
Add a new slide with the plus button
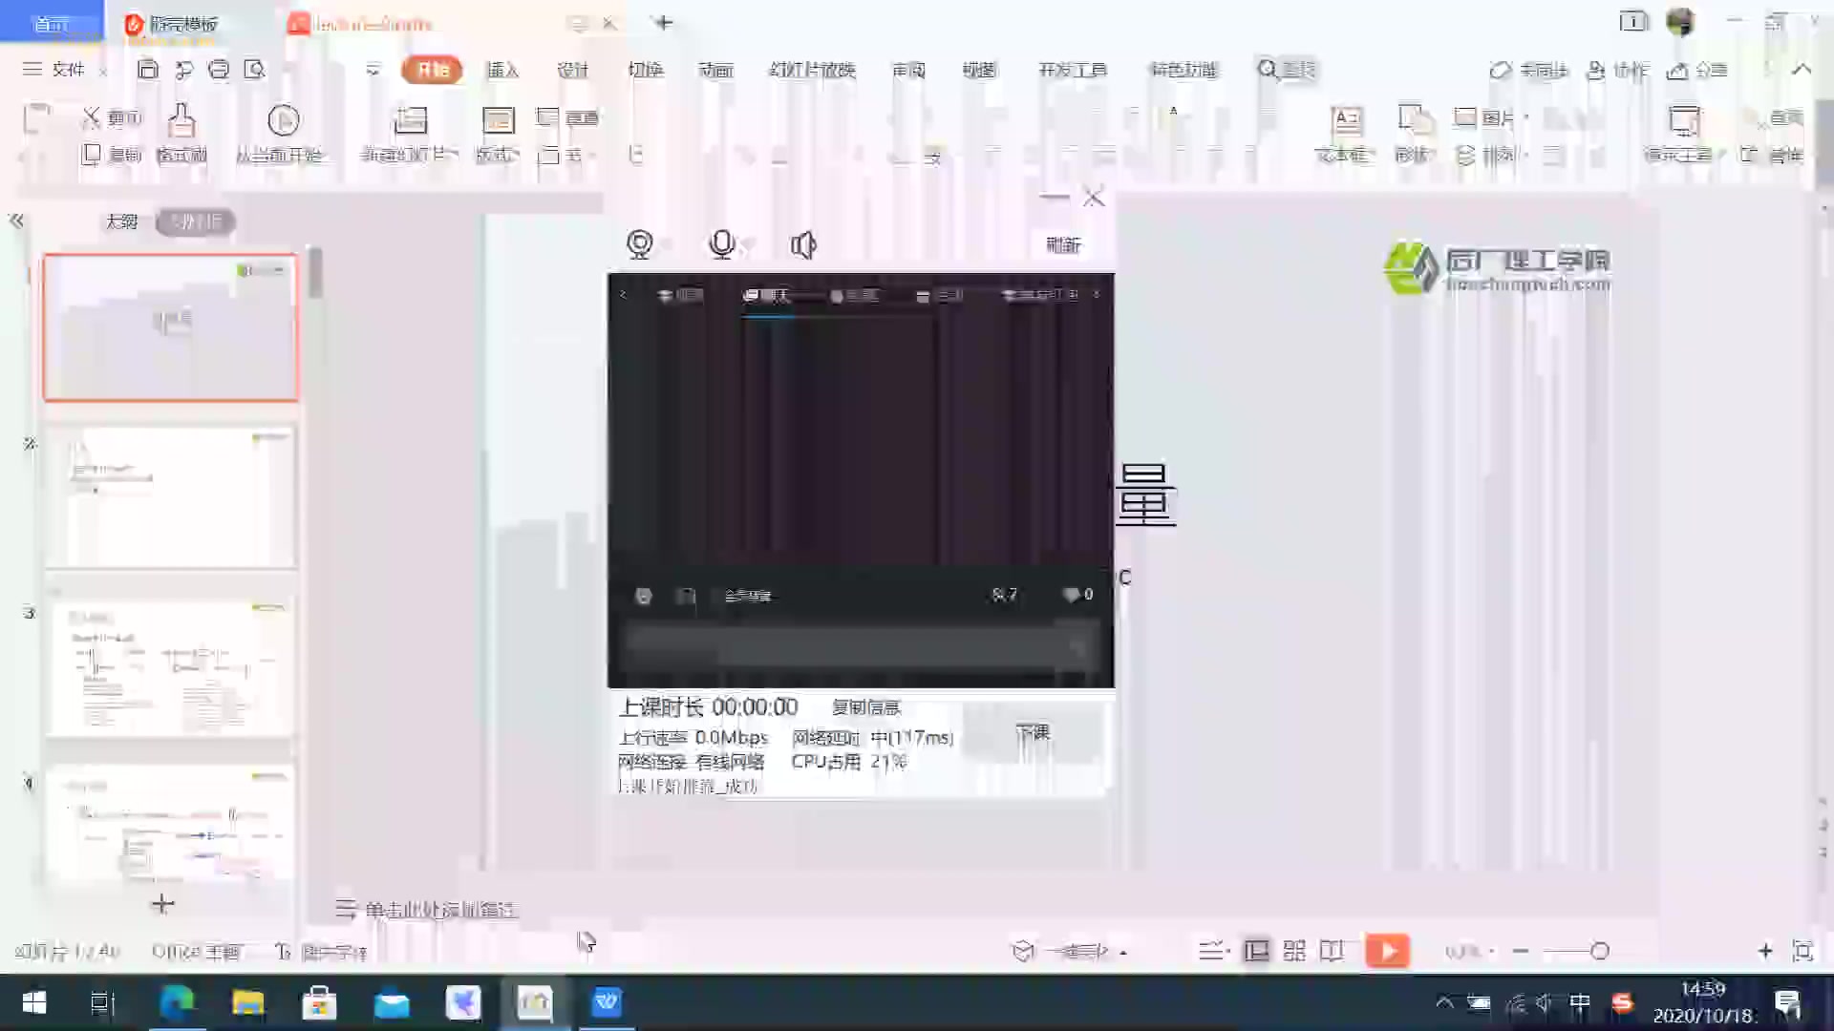pyautogui.click(x=162, y=904)
